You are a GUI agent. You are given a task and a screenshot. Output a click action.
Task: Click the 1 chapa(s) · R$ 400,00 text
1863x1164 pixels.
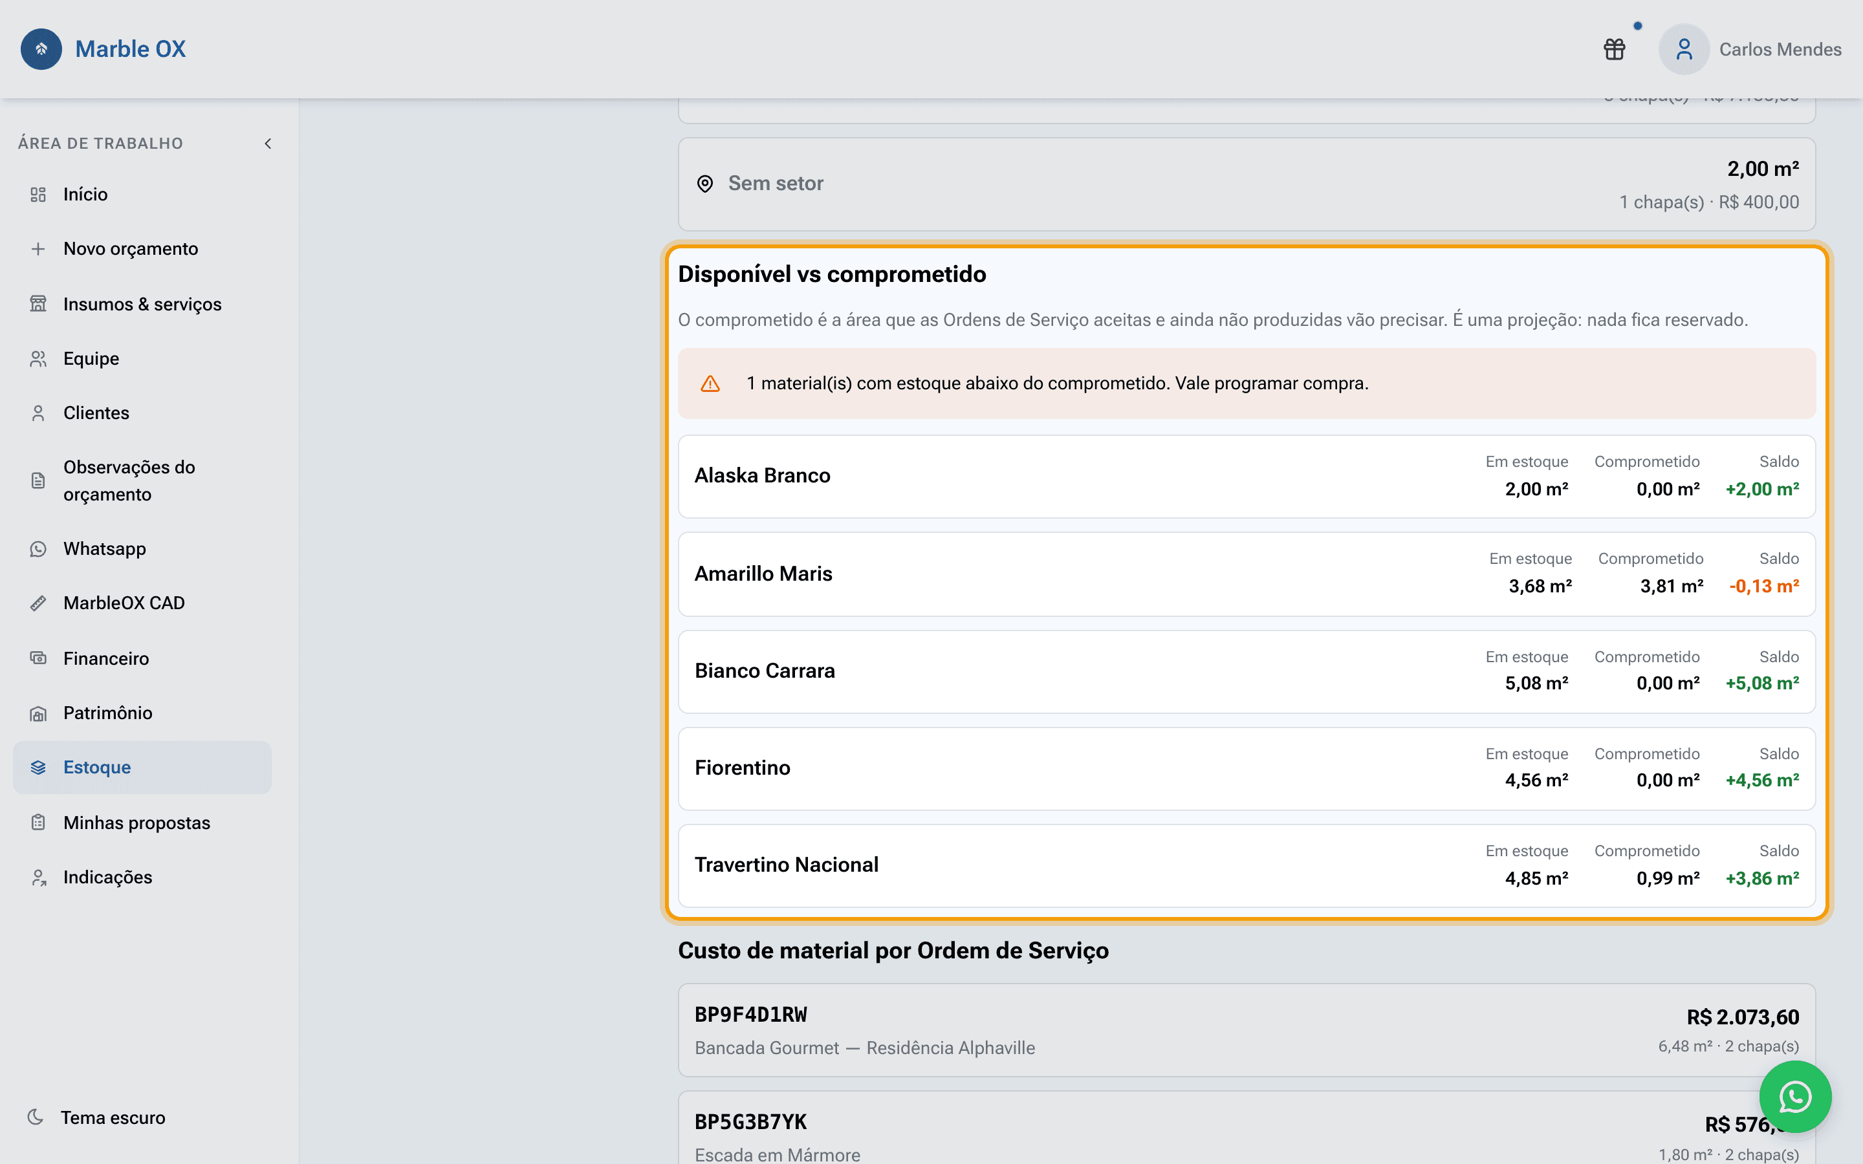pos(1709,202)
